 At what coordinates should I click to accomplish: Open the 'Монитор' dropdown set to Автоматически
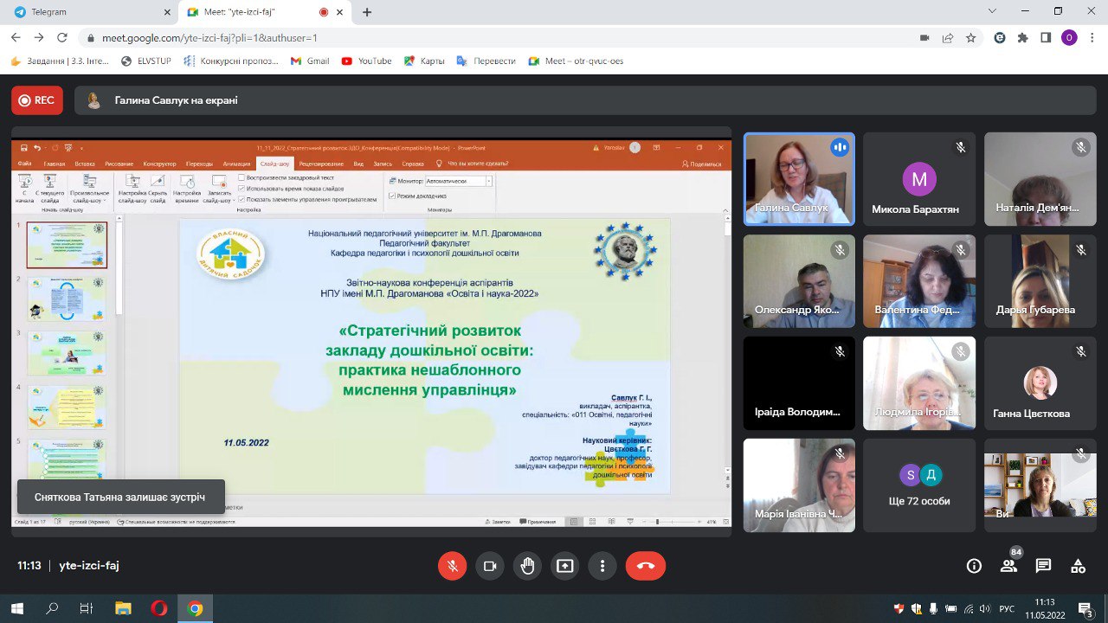point(487,179)
